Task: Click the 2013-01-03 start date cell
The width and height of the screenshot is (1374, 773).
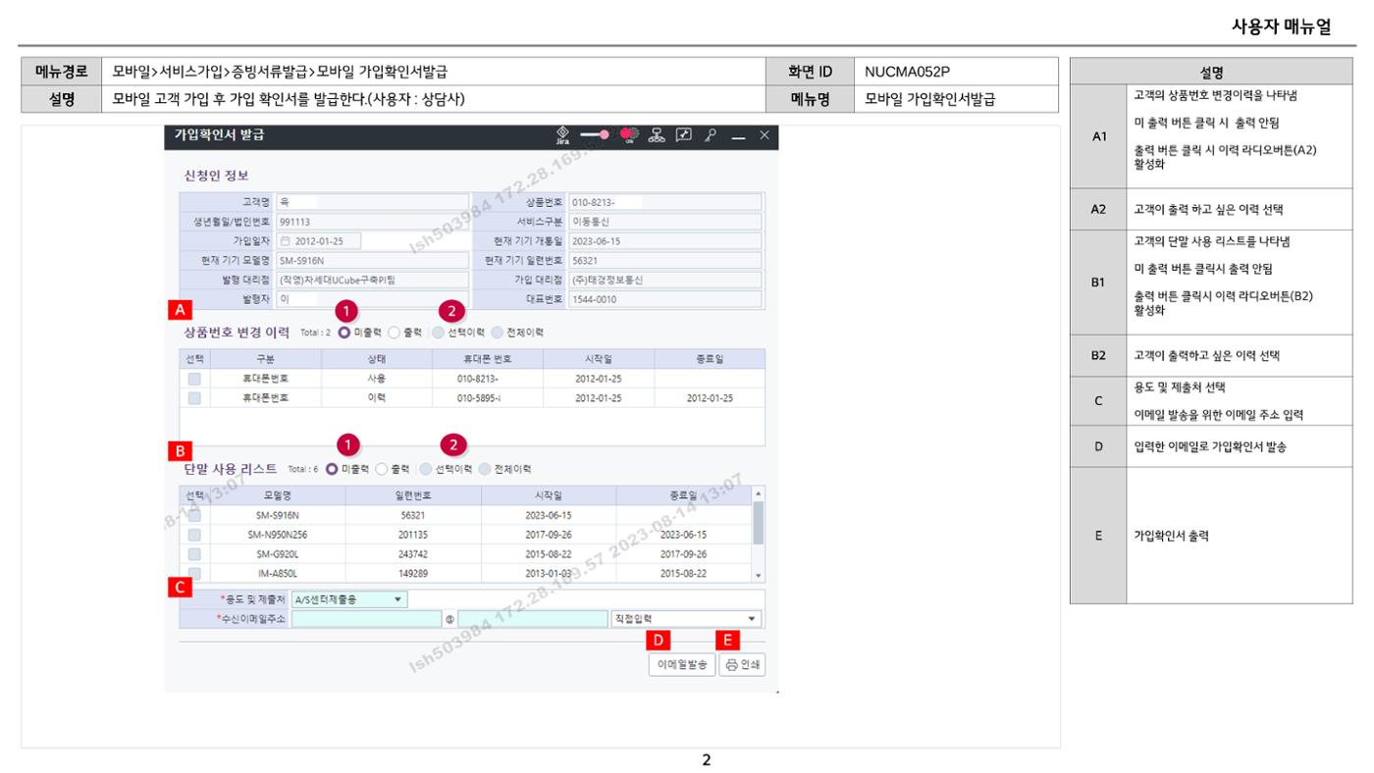Action: click(x=549, y=573)
